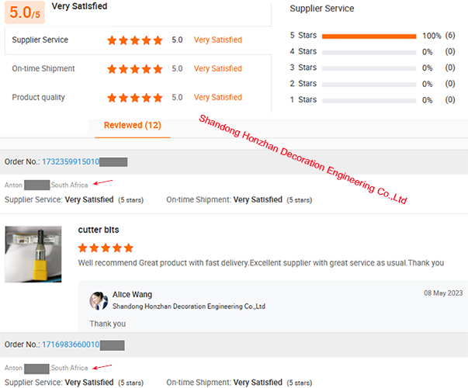Click the On-time Shipment star rating icons
The width and height of the screenshot is (468, 388).
click(x=135, y=69)
